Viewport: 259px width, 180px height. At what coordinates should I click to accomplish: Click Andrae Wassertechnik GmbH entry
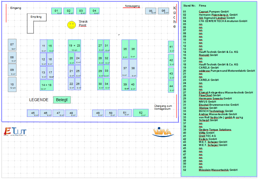(x=218, y=114)
